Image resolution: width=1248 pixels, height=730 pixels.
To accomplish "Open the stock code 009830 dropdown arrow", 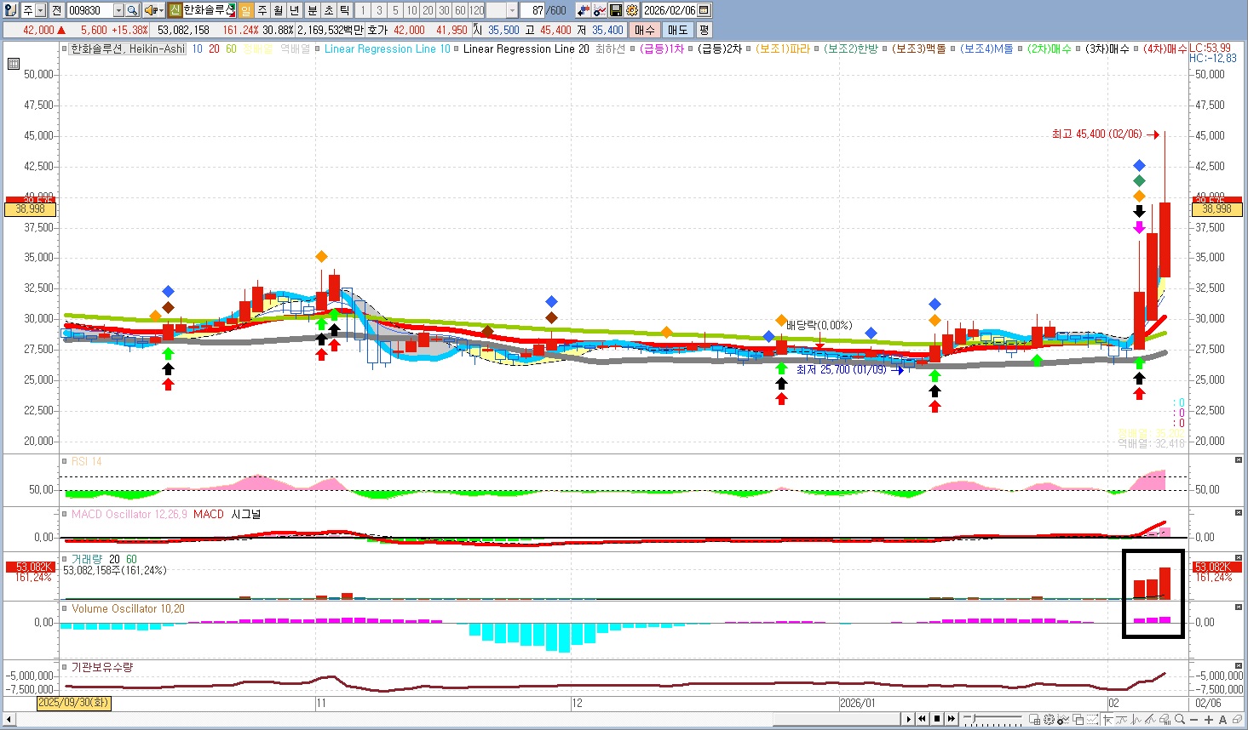I will pyautogui.click(x=118, y=10).
